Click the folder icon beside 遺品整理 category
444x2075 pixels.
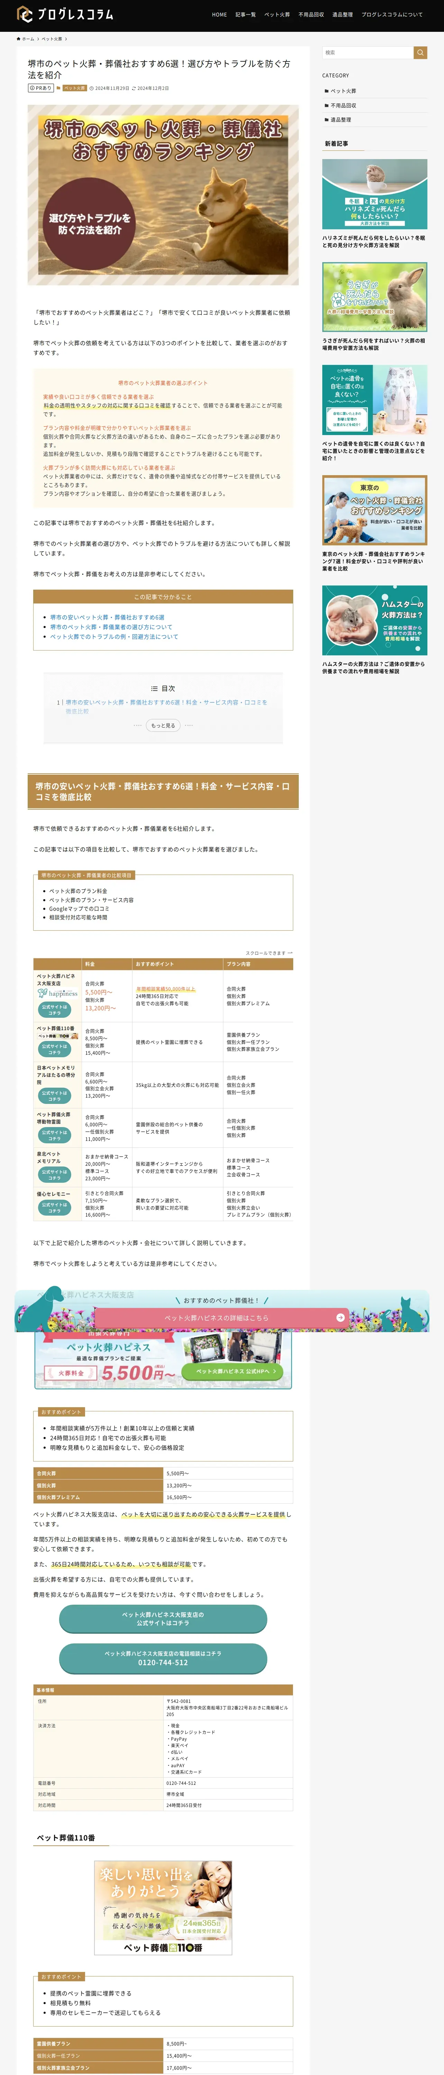point(326,120)
